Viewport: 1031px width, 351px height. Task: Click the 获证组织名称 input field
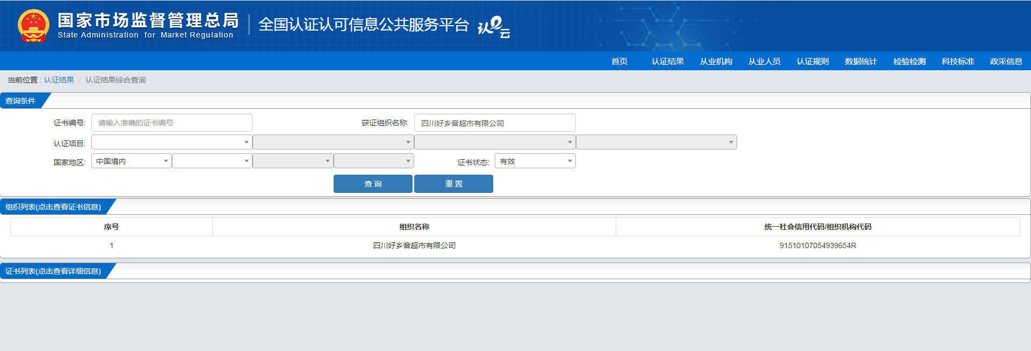click(495, 123)
